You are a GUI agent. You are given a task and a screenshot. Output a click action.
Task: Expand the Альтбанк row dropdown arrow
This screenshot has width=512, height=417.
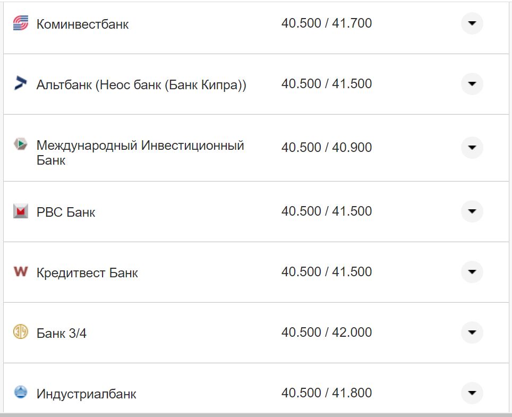pos(472,84)
